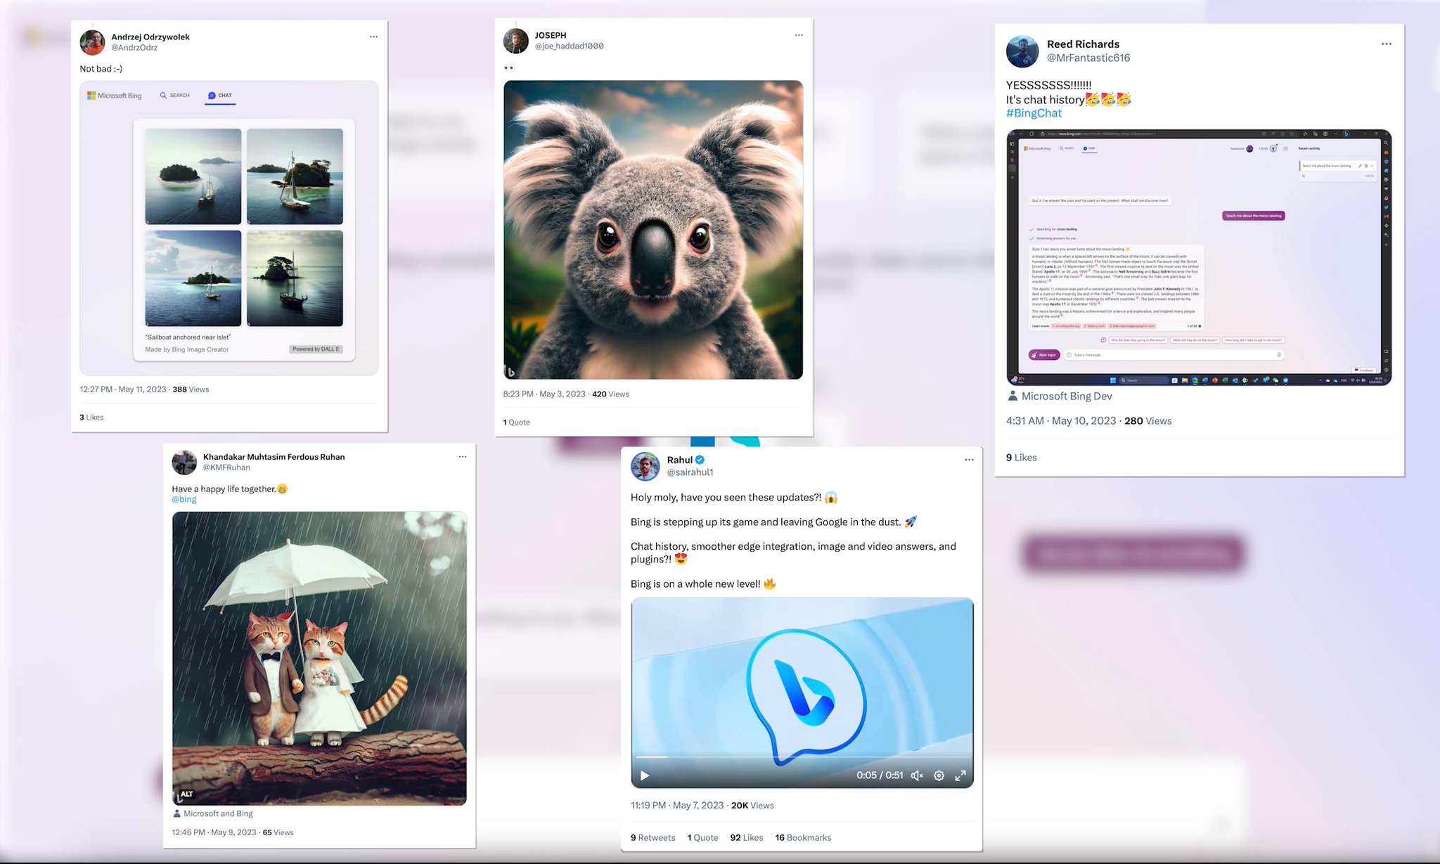Open the Microsoft Bing Dev tagged account
The width and height of the screenshot is (1440, 864).
pos(1067,396)
